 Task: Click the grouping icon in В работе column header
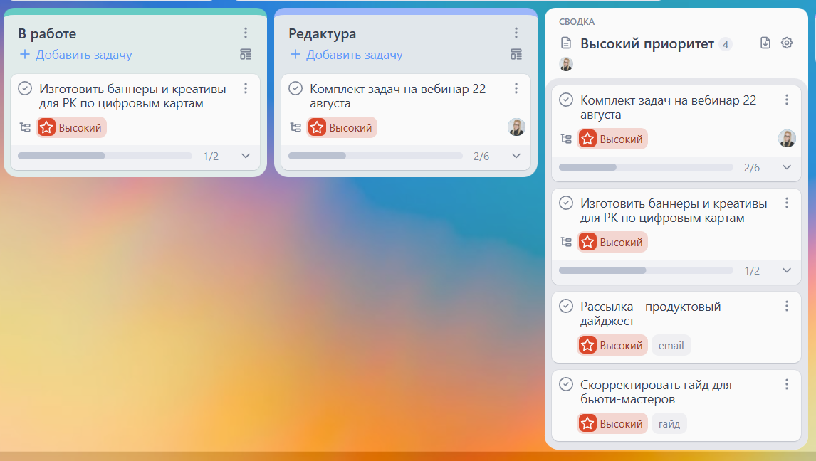[x=245, y=55]
